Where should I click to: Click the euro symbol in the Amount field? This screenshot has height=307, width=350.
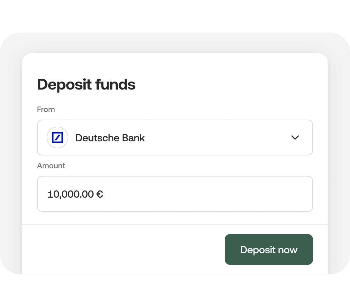pyautogui.click(x=100, y=194)
